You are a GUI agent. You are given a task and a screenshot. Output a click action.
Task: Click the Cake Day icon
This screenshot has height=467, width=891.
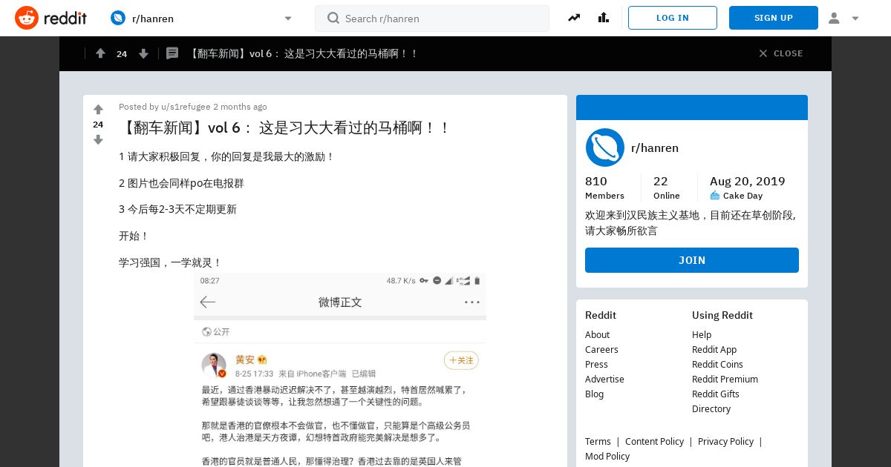coord(715,196)
